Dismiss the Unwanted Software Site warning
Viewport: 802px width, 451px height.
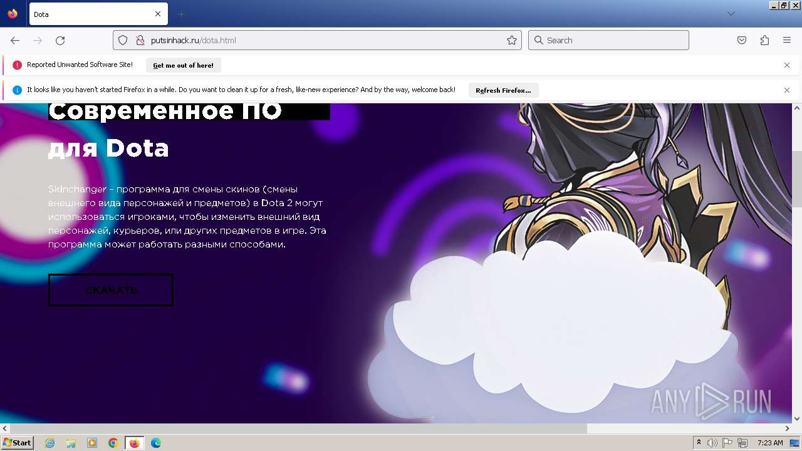(x=787, y=65)
